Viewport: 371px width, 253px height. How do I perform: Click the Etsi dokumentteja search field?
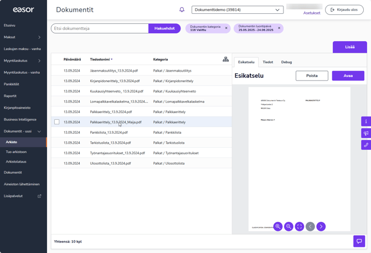[100, 28]
